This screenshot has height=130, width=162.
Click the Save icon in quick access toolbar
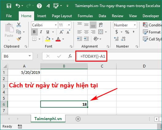coord(9,6)
